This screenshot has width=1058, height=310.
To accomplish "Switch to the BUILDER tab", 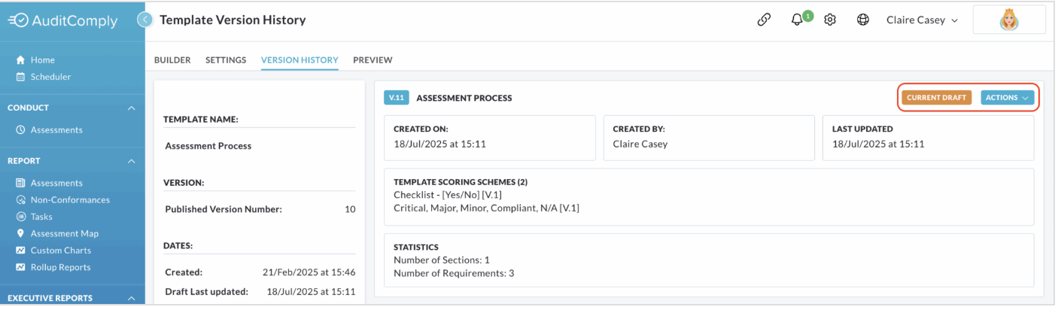I will click(x=172, y=60).
